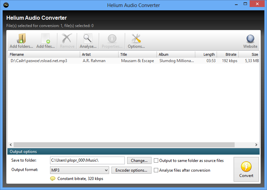Sort list by Album column header

(176, 54)
